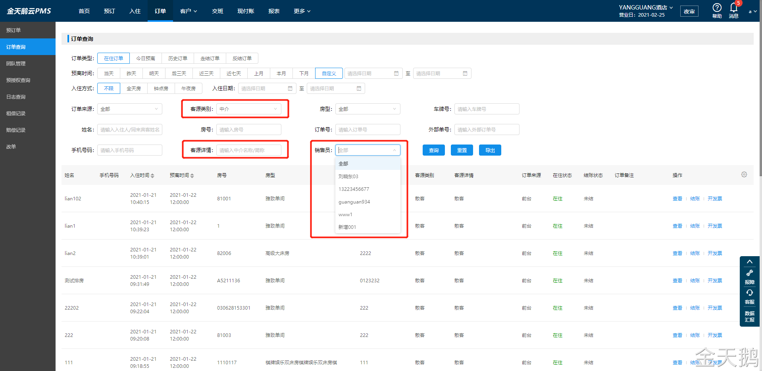This screenshot has height=371, width=762.
Task: Focus the 客源详情 input field
Action: click(249, 150)
